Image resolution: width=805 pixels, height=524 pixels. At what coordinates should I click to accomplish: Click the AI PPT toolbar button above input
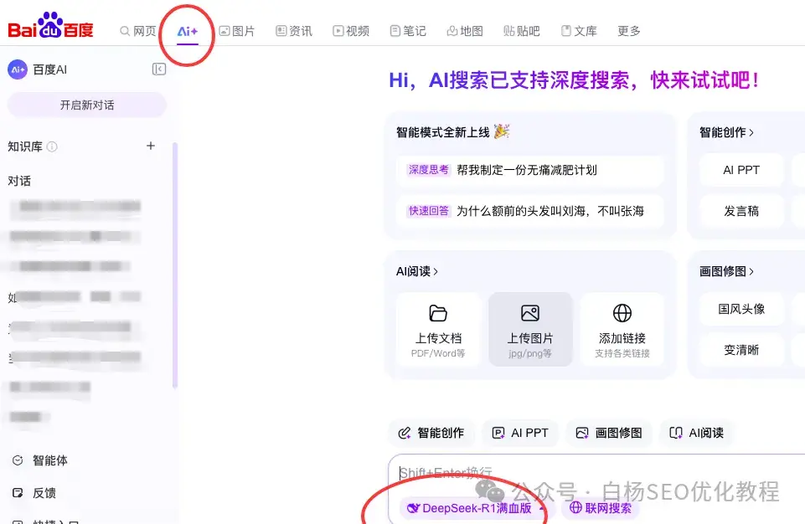pyautogui.click(x=520, y=433)
